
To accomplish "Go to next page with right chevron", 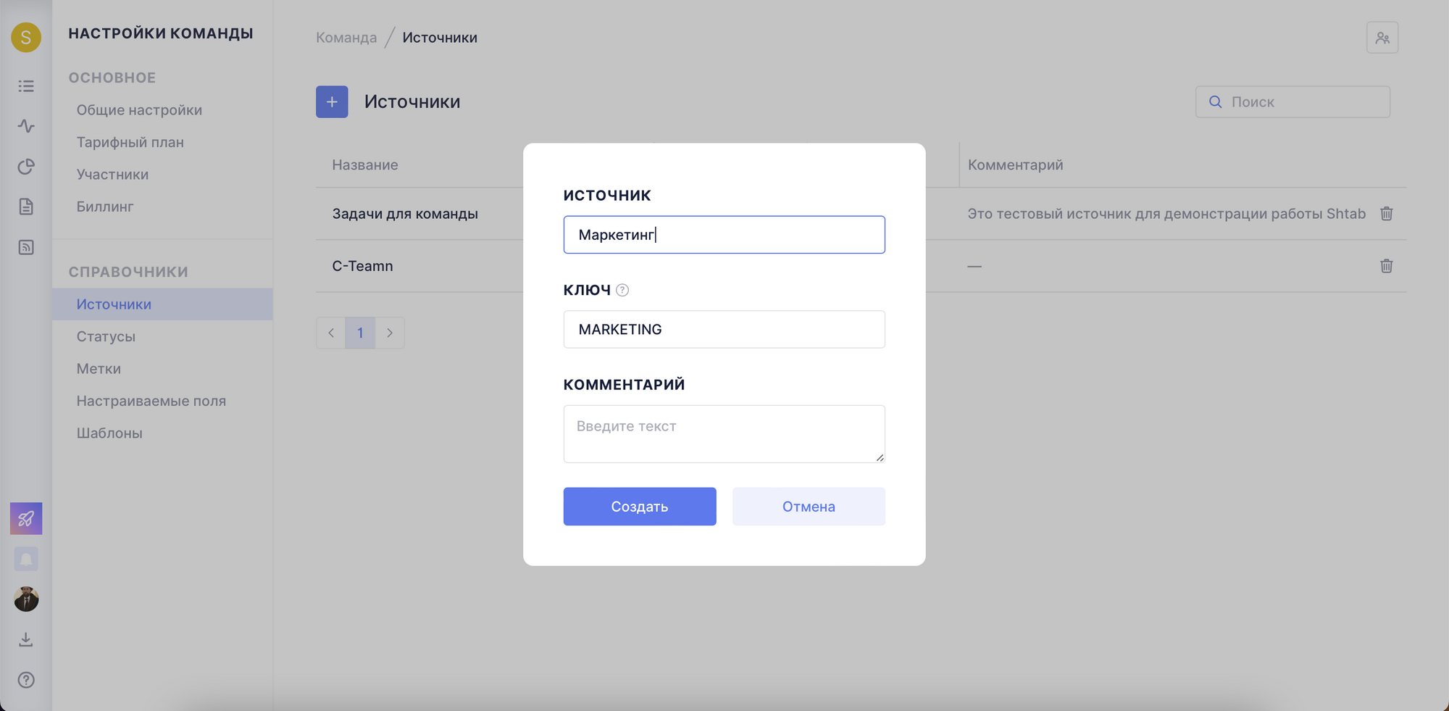I will (390, 333).
